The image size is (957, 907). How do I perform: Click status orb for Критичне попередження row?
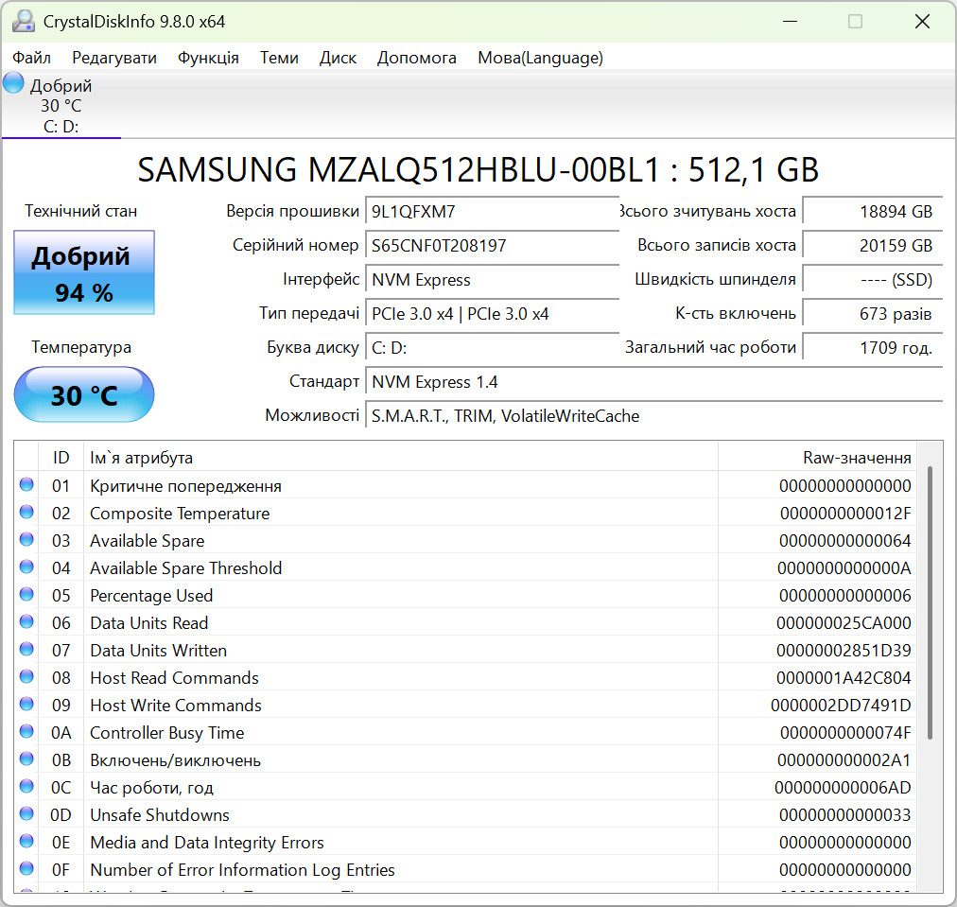coord(26,484)
